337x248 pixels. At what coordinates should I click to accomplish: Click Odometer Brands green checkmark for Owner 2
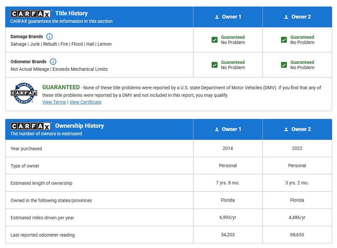point(284,65)
